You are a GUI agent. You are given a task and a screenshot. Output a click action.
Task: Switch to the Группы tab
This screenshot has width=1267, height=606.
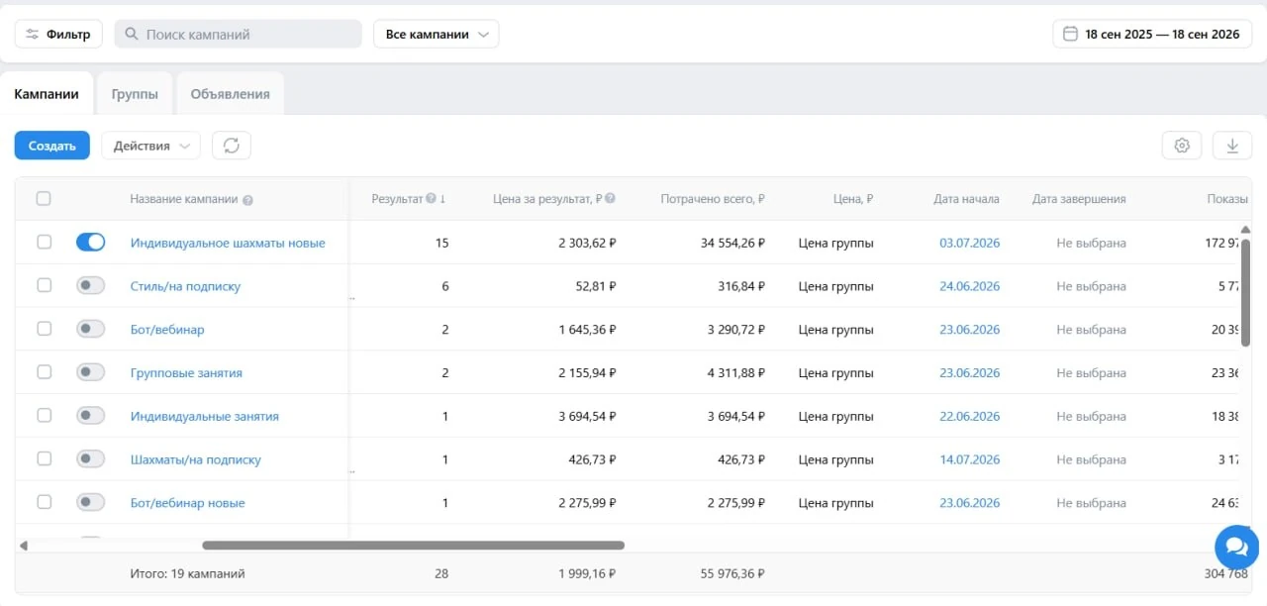point(135,94)
